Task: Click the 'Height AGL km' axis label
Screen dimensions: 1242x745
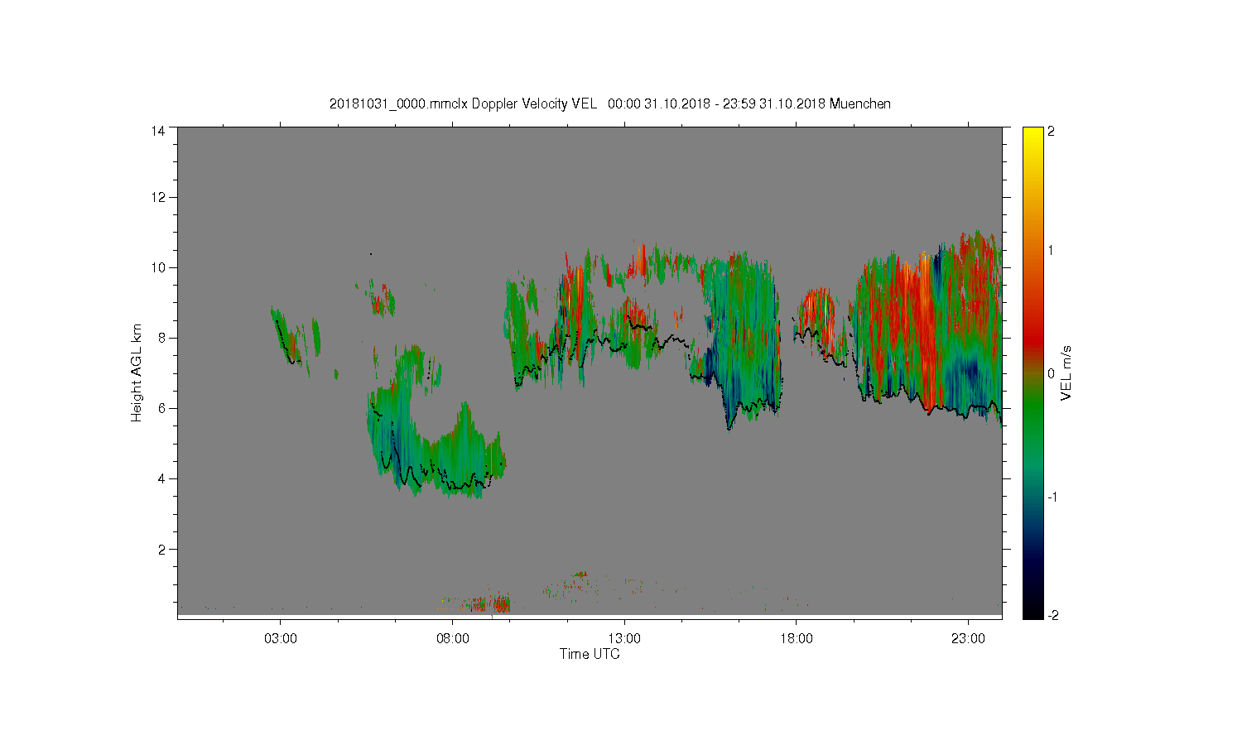Action: click(137, 372)
